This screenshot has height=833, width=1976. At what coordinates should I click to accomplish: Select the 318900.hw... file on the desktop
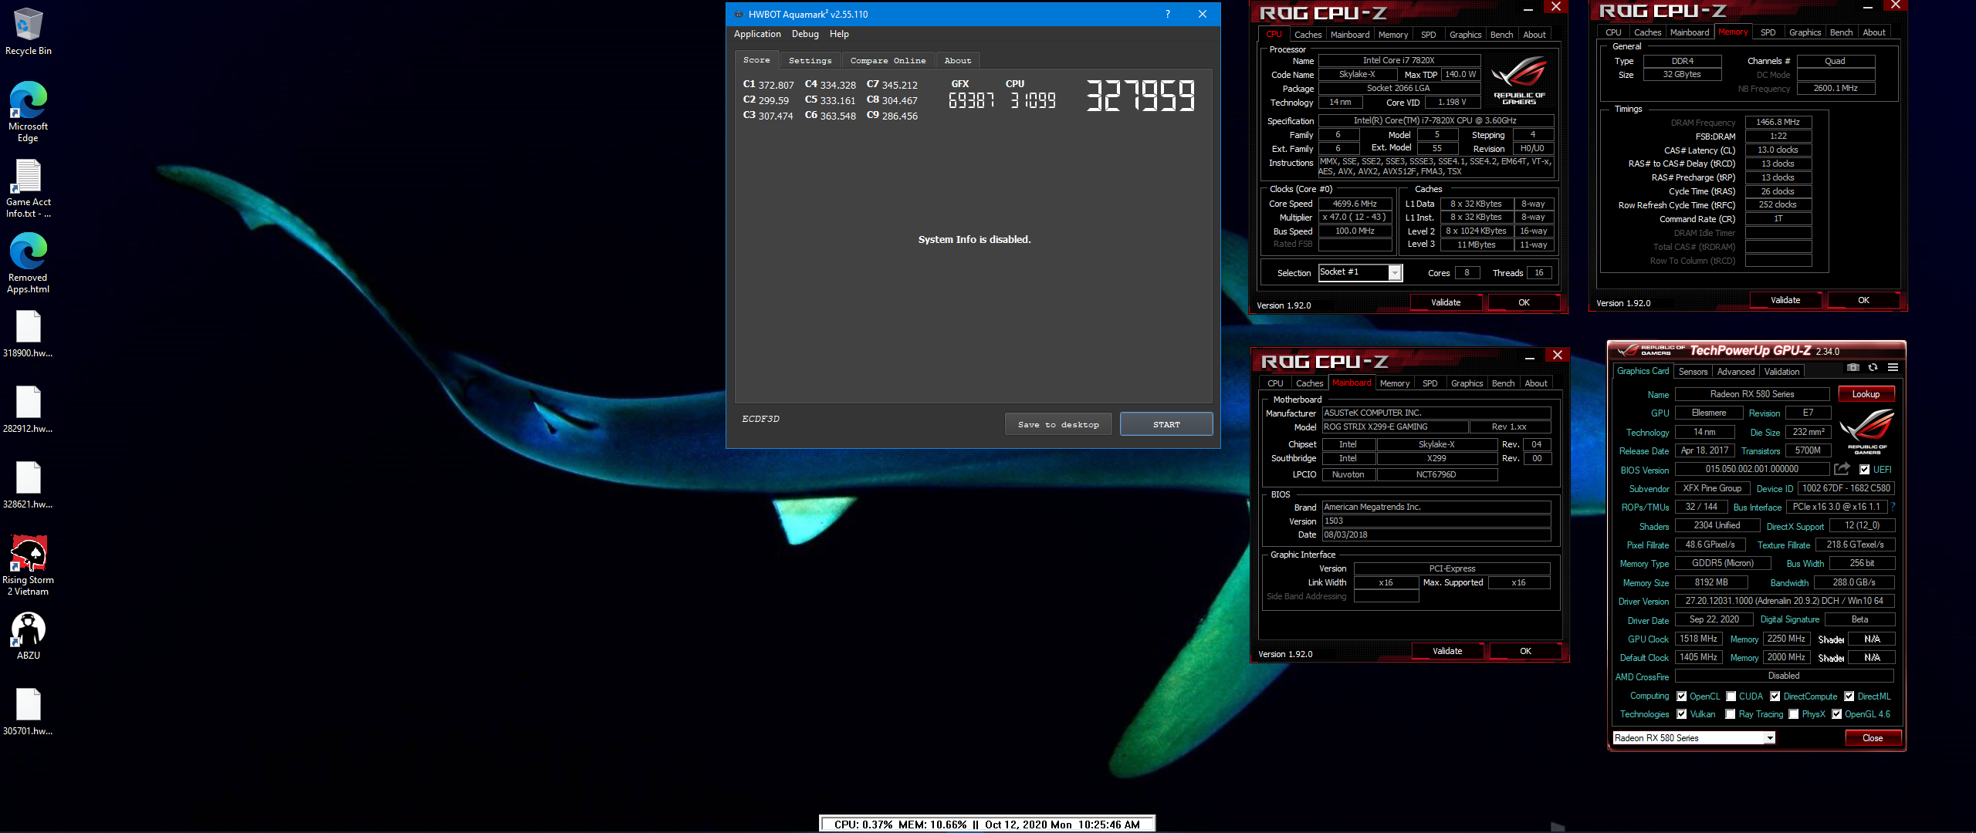point(28,334)
